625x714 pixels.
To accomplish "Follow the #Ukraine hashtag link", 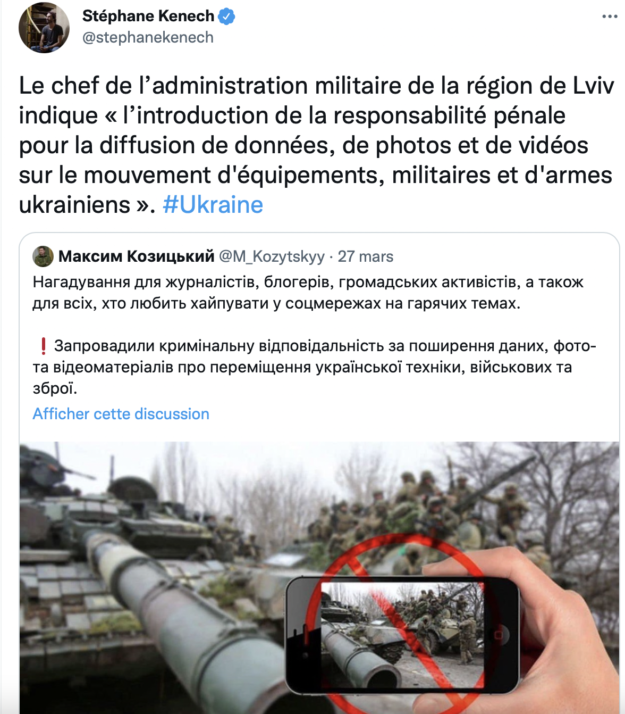I will [213, 205].
